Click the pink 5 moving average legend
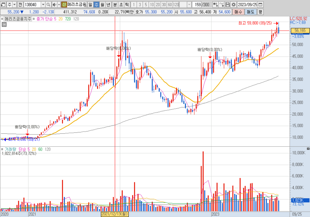The width and height of the screenshot is (310, 217). [55, 19]
